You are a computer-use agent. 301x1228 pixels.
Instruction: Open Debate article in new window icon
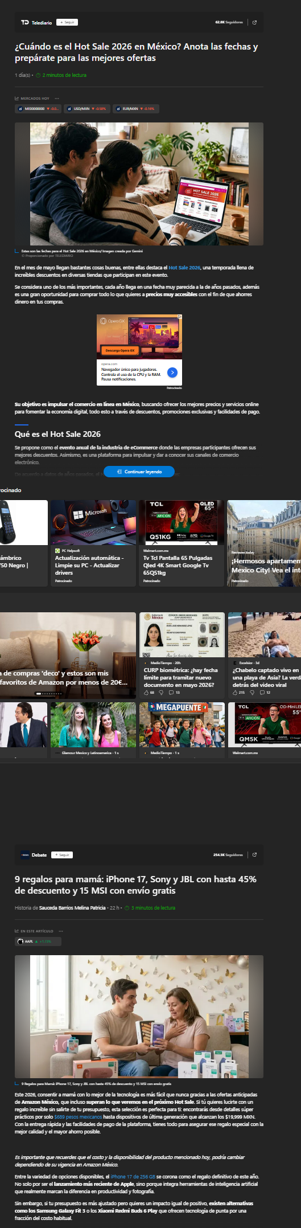[x=254, y=854]
